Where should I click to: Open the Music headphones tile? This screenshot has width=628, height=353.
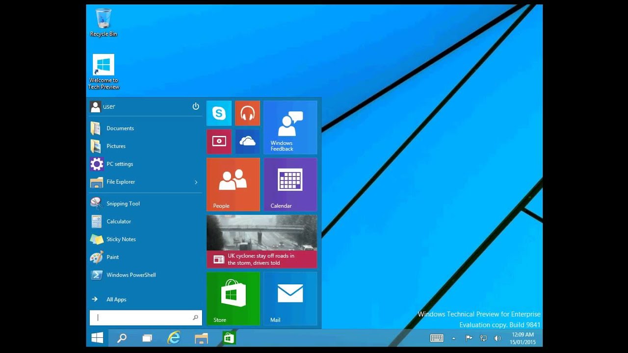pos(247,113)
